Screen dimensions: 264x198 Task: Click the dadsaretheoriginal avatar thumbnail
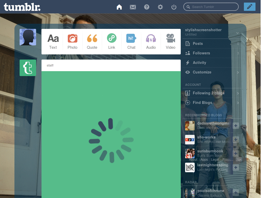[190, 126]
